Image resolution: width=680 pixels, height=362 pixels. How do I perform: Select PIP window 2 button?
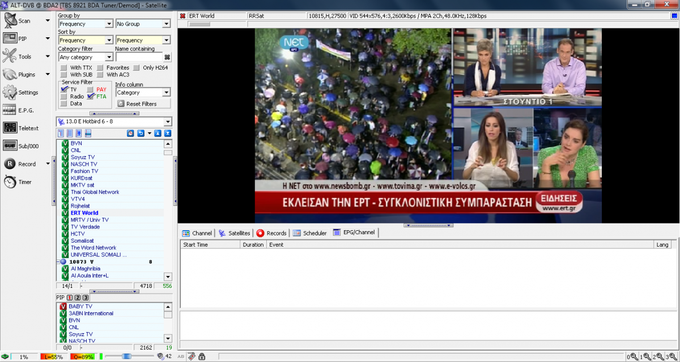(78, 298)
